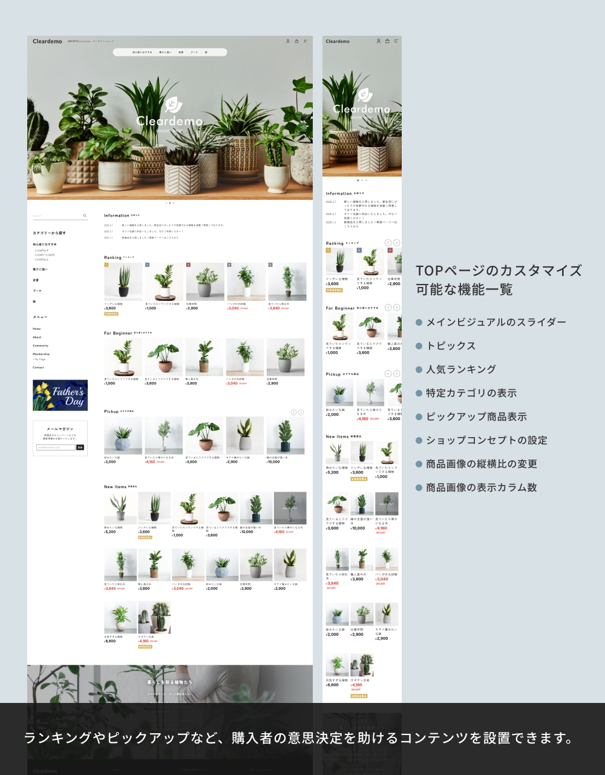605x775 pixels.
Task: Open the shopping bag in mobile preview
Action: click(387, 41)
